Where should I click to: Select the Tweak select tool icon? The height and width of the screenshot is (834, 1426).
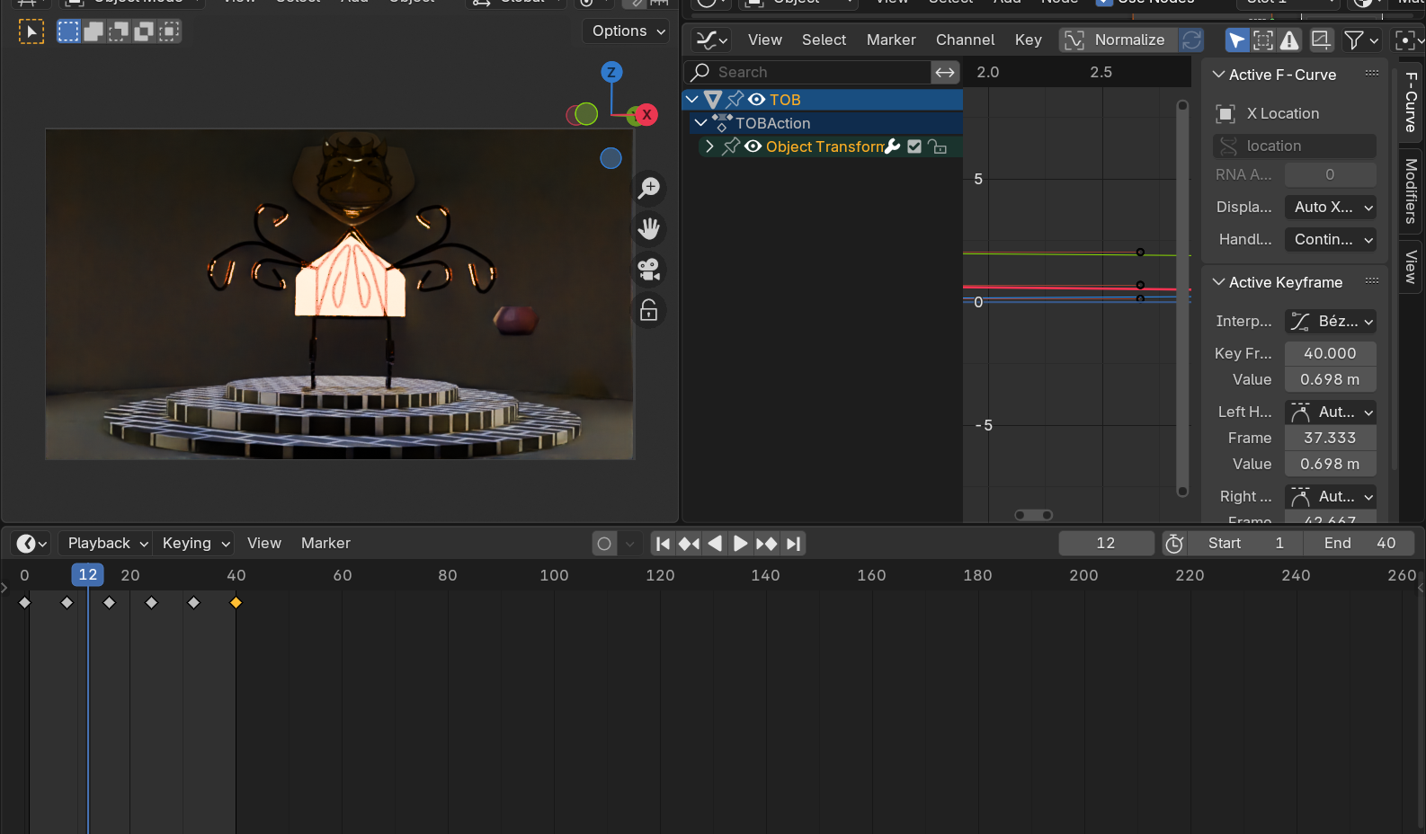tap(31, 32)
